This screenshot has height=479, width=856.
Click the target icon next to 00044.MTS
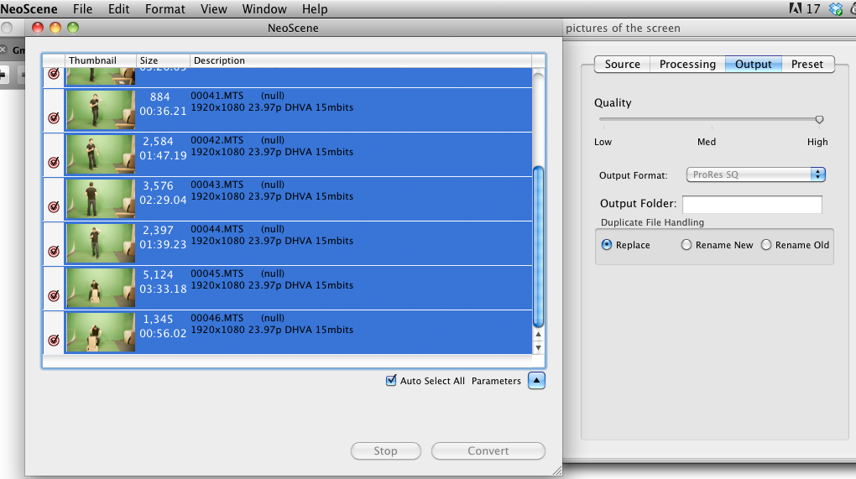pyautogui.click(x=54, y=251)
